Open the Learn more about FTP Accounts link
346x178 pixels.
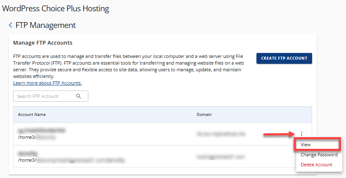tap(47, 83)
